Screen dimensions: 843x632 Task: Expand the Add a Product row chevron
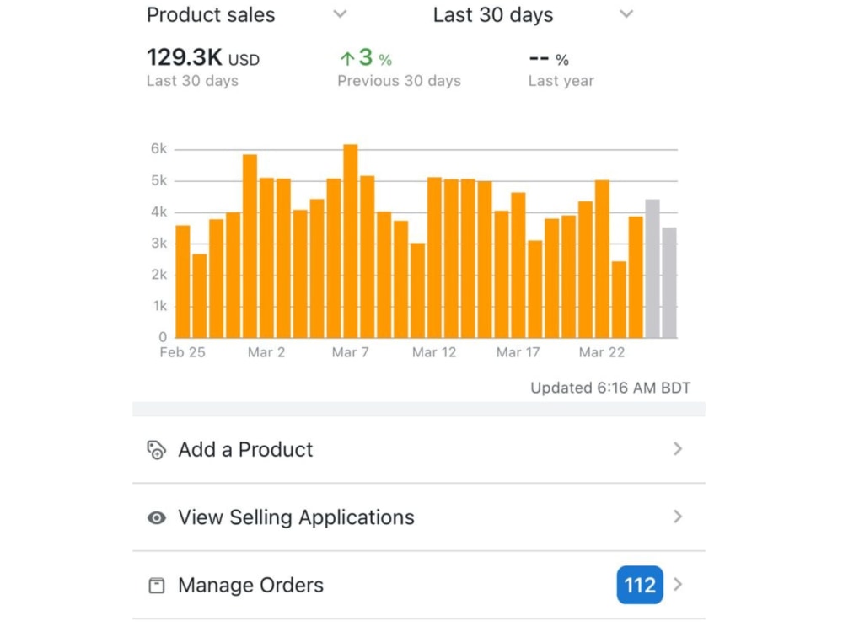677,449
